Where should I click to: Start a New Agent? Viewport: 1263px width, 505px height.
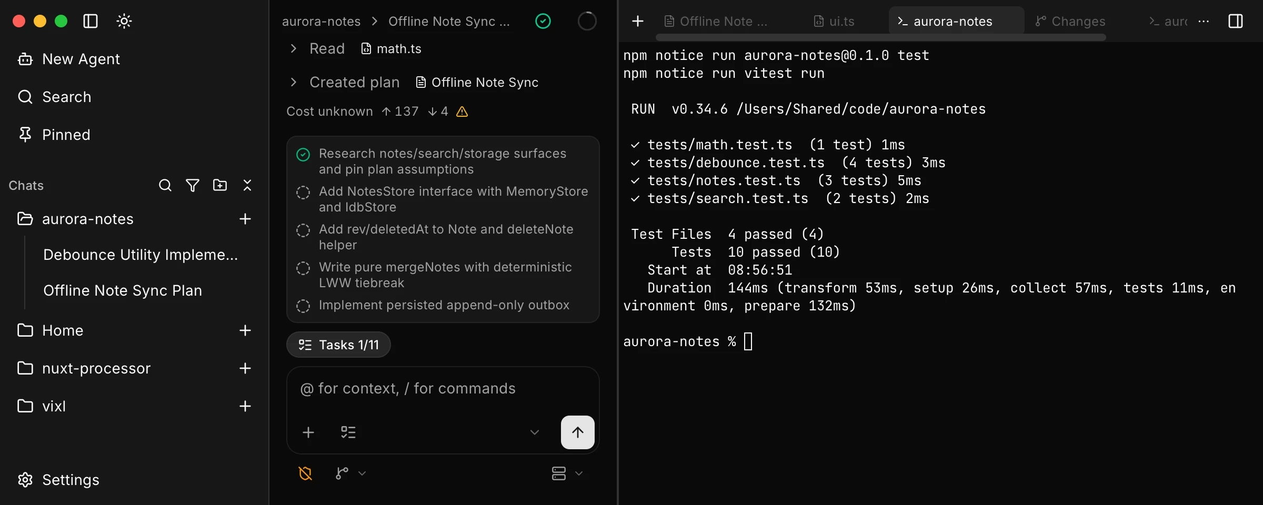(68, 59)
